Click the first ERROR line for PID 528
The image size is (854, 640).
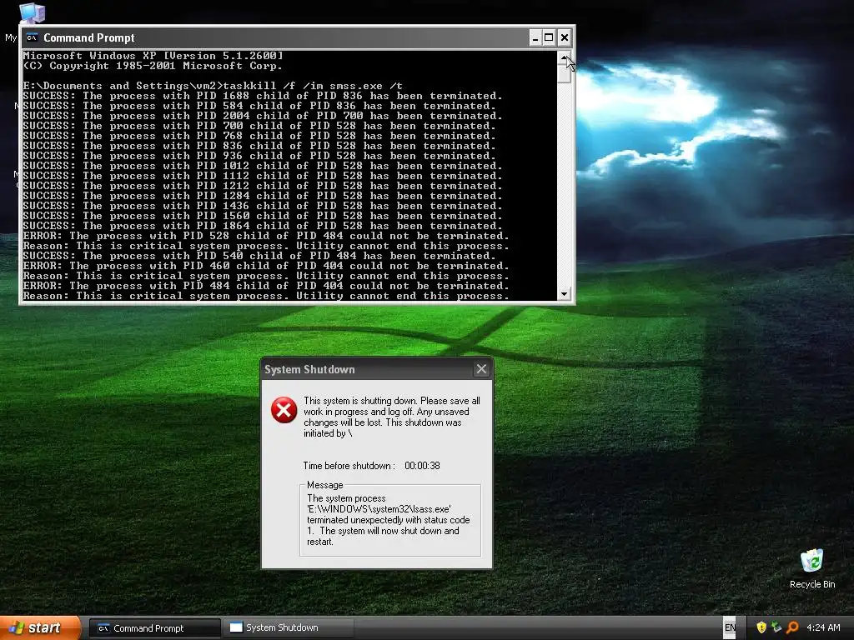pos(266,236)
